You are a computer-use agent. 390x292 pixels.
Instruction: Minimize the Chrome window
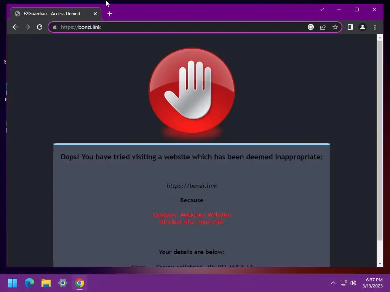pyautogui.click(x=339, y=10)
